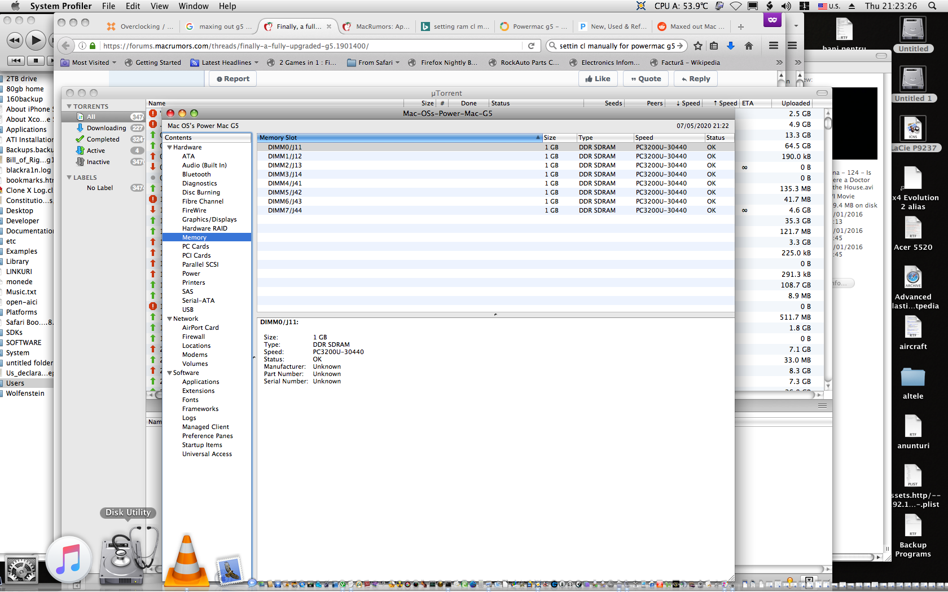The image size is (948, 592).
Task: Select the Untitled 1 disk on desktop
Action: [913, 84]
